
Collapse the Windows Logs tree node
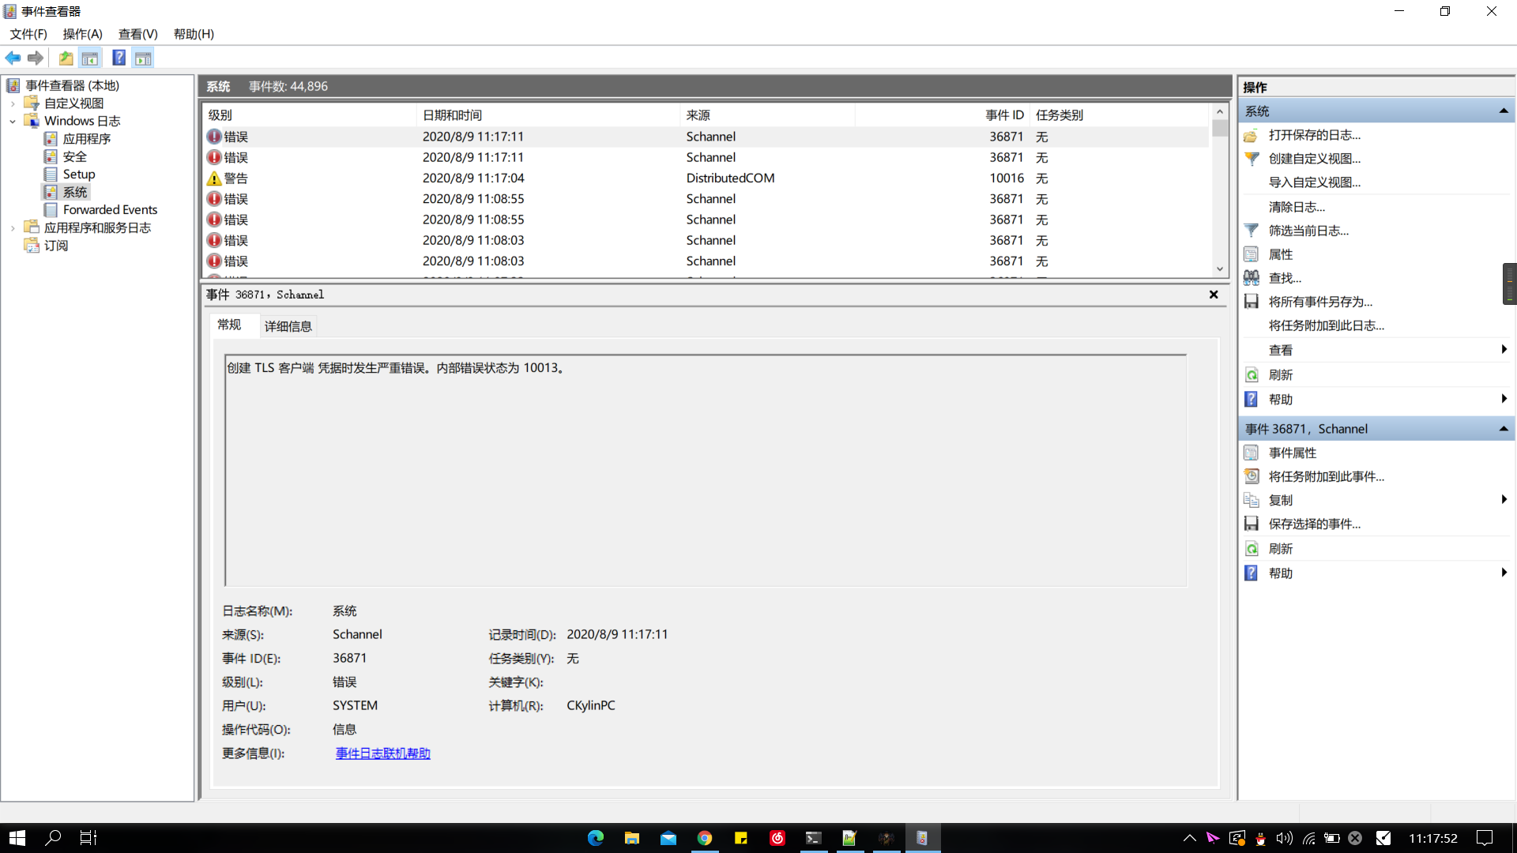click(x=13, y=122)
